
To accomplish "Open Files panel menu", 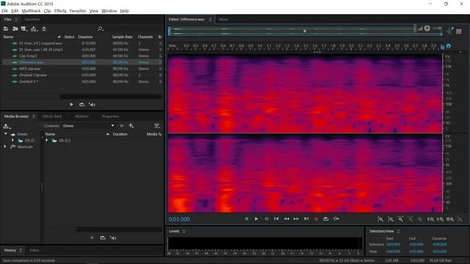I will click(16, 19).
